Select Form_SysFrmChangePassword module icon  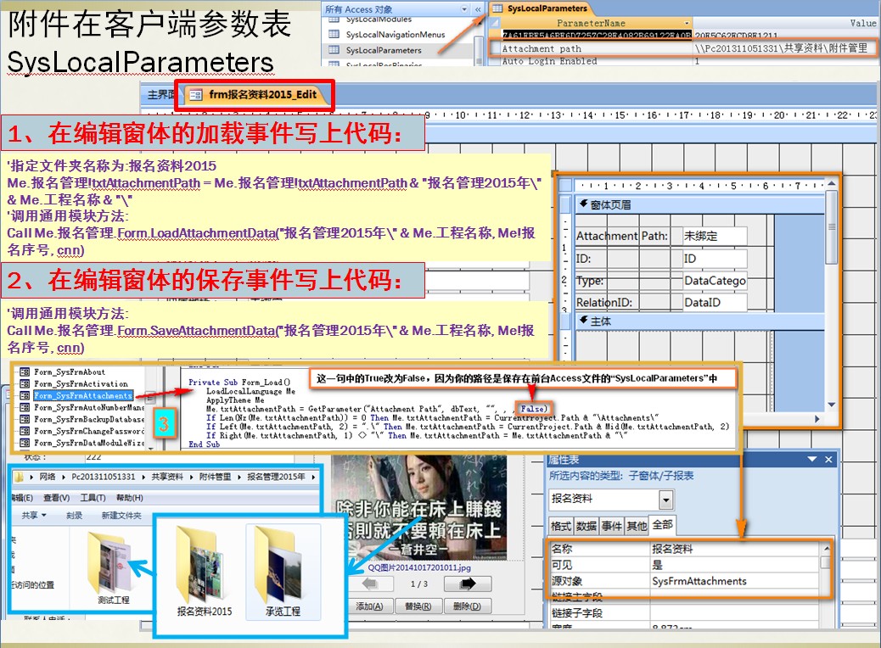click(x=25, y=431)
